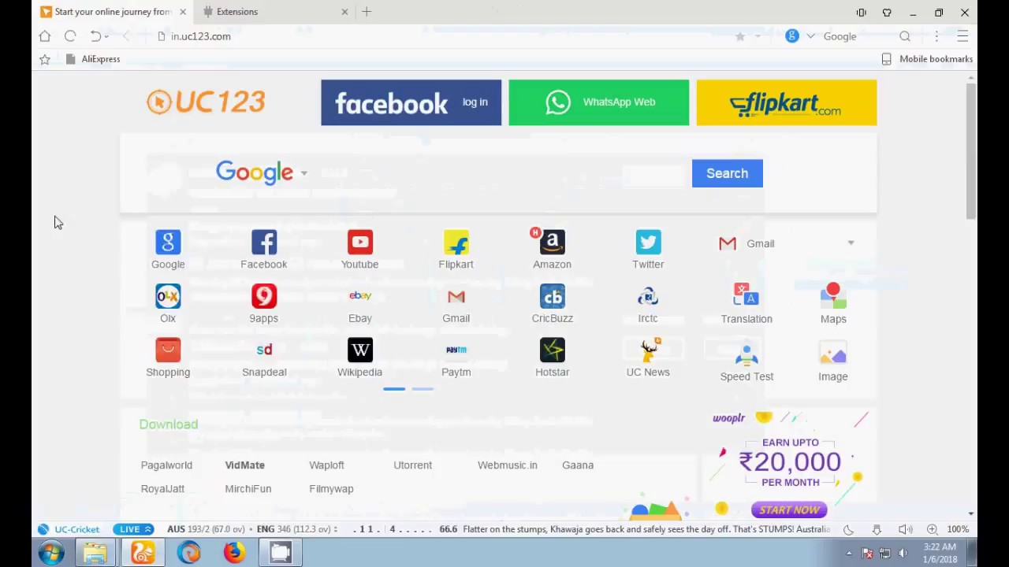Screen dimensions: 1009x567
Task: Open the skin/theme shirt icon
Action: 887,12
